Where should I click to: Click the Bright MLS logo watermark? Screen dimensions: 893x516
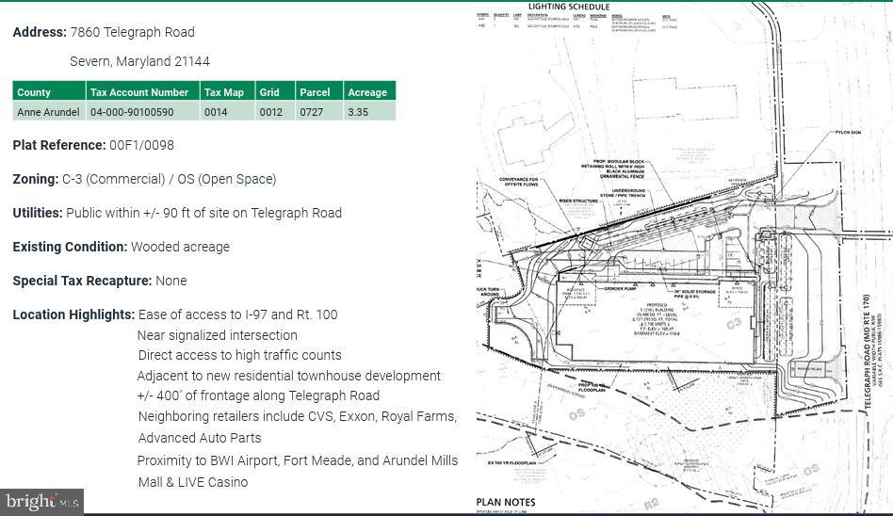(x=41, y=502)
